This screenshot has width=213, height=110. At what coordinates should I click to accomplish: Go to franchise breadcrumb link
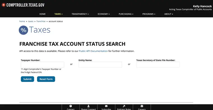click(x=41, y=21)
